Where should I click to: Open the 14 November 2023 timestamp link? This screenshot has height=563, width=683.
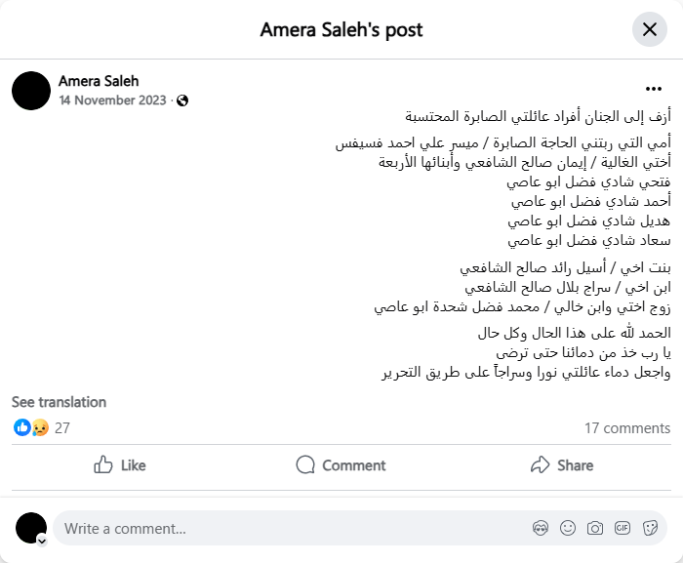[112, 100]
